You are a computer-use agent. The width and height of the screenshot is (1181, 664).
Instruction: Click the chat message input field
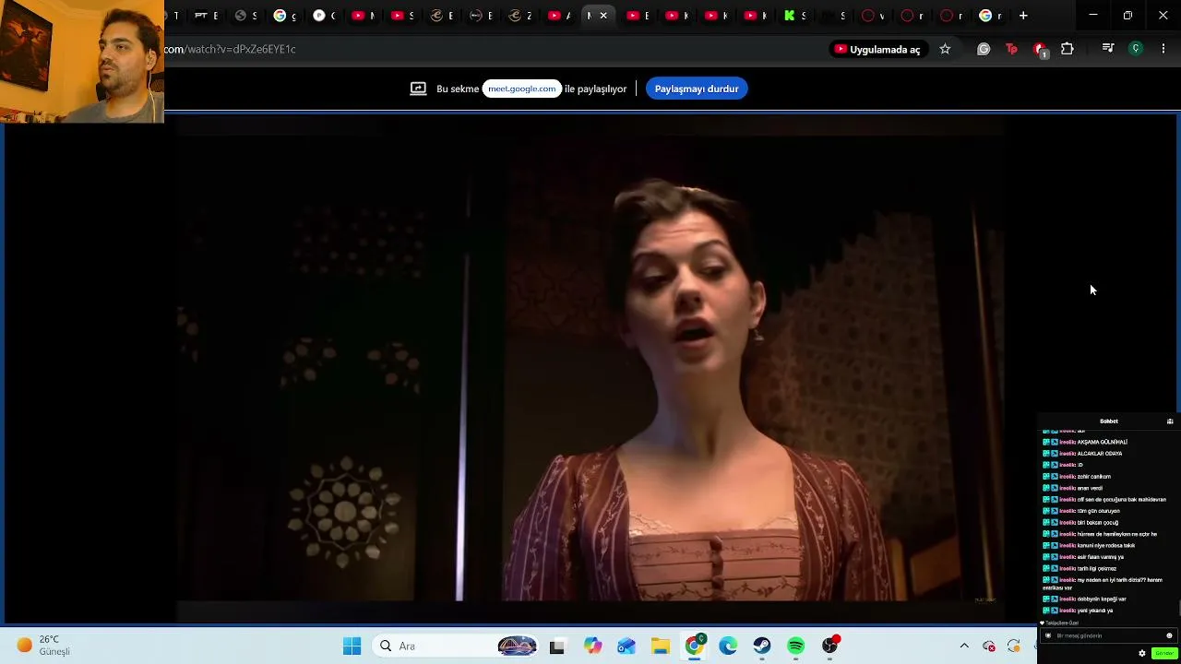pos(1108,635)
